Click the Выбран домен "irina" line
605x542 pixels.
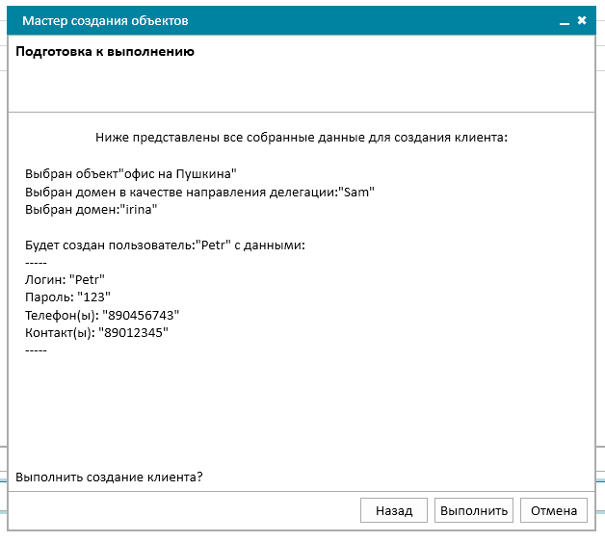tap(92, 210)
